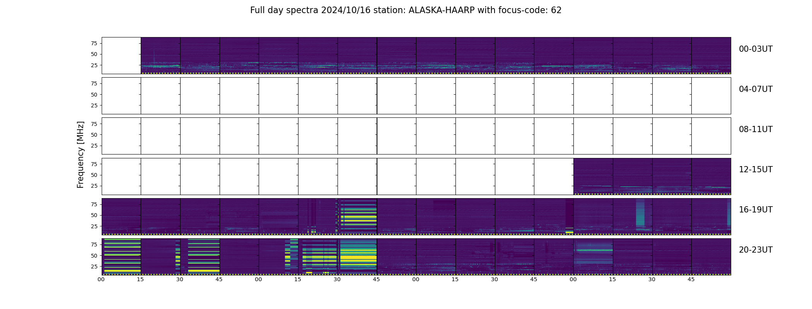Select the 75 tick label of the 12-15UT row

click(94, 164)
